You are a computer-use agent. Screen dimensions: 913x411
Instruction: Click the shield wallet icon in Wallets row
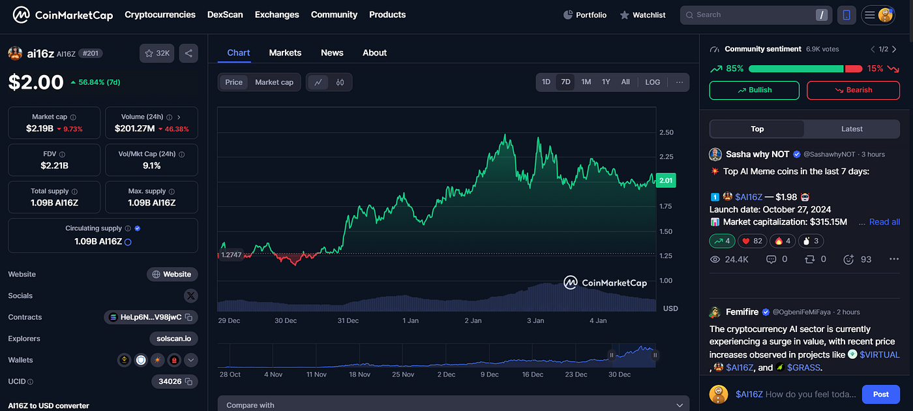(x=141, y=359)
